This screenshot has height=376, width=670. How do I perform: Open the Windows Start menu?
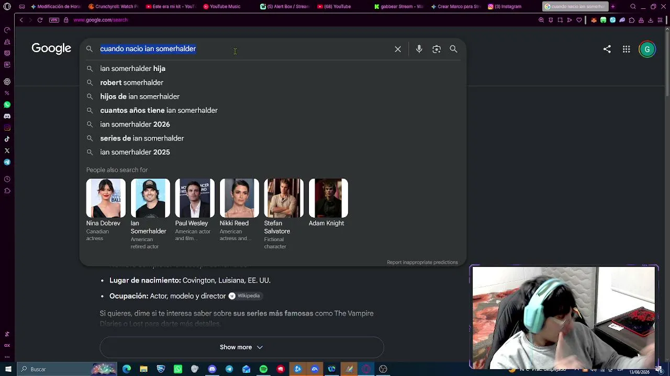[7, 369]
